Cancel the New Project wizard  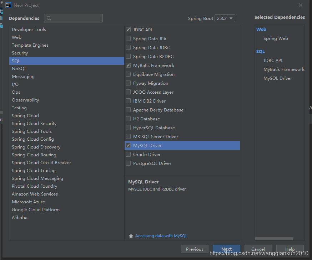coord(258,249)
